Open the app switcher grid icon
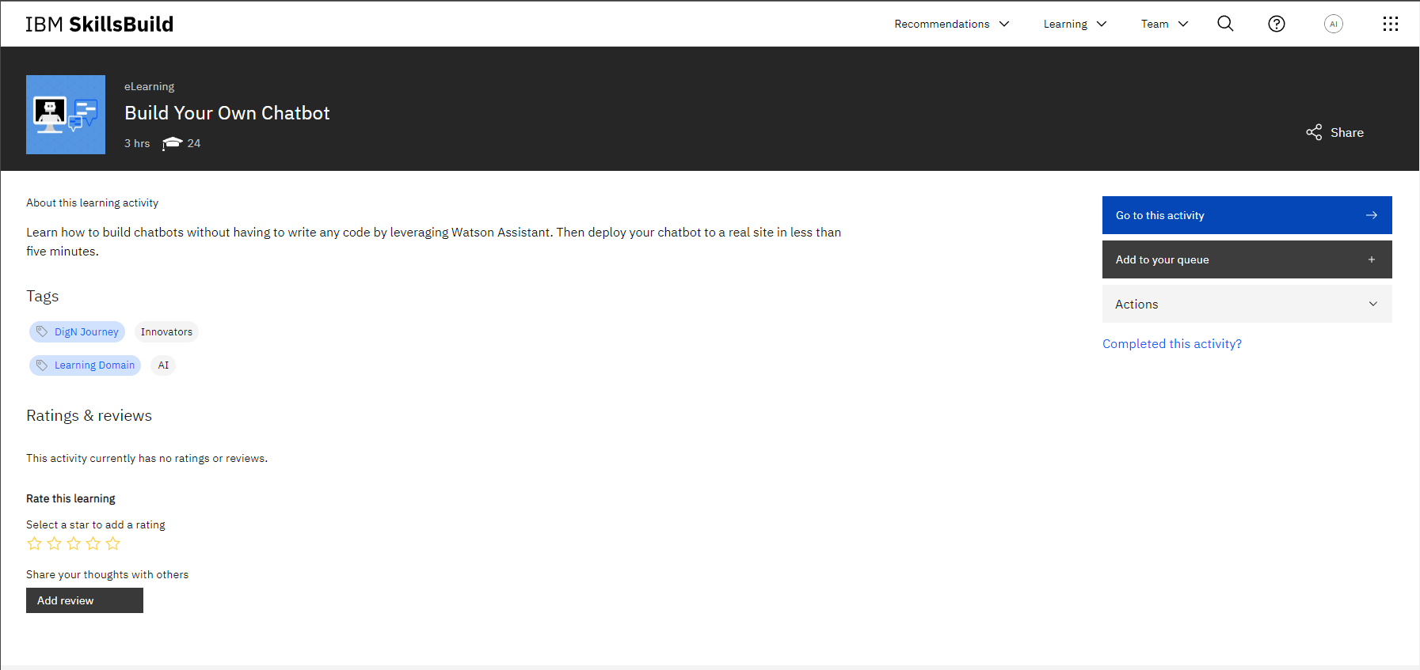 [x=1391, y=24]
